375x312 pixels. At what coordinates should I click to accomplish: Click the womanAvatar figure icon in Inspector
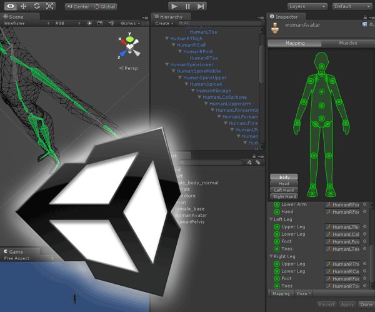(x=275, y=28)
